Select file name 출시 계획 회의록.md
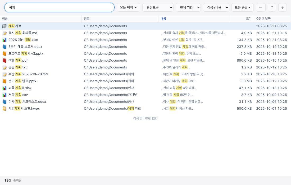The image size is (291, 185). tap(23, 33)
